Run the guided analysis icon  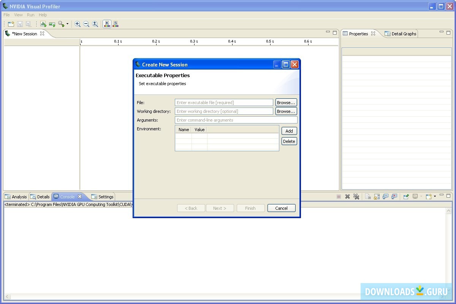[43, 24]
